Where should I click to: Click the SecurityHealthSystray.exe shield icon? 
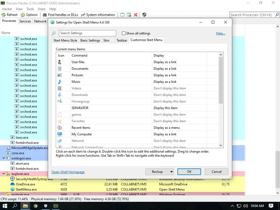[13, 179]
